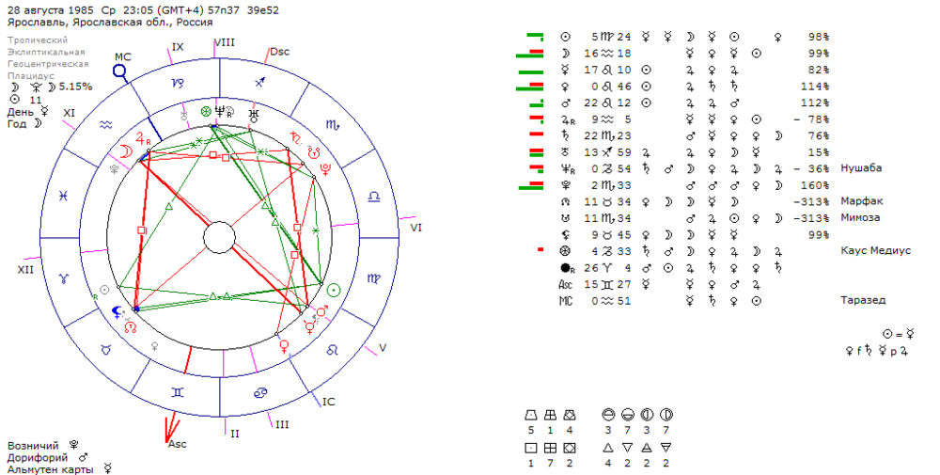
Task: Click the Taurus sign glyph on zodiac ring
Action: point(106,349)
